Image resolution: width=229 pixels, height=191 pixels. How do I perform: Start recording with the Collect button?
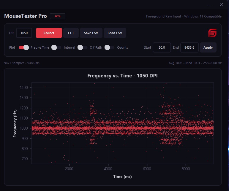point(49,33)
